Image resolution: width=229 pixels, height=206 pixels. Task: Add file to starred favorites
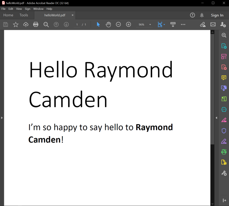tap(16, 25)
